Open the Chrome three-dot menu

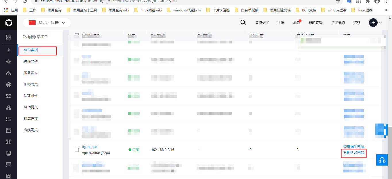tap(387, 1)
